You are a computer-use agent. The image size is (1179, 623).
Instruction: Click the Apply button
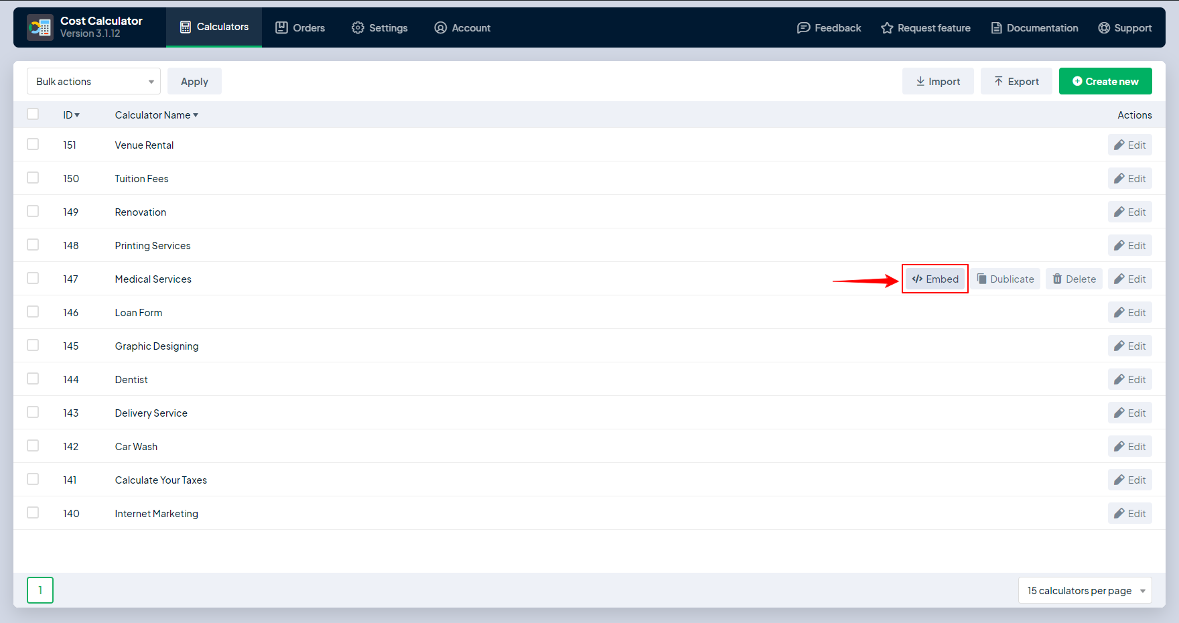tap(194, 81)
